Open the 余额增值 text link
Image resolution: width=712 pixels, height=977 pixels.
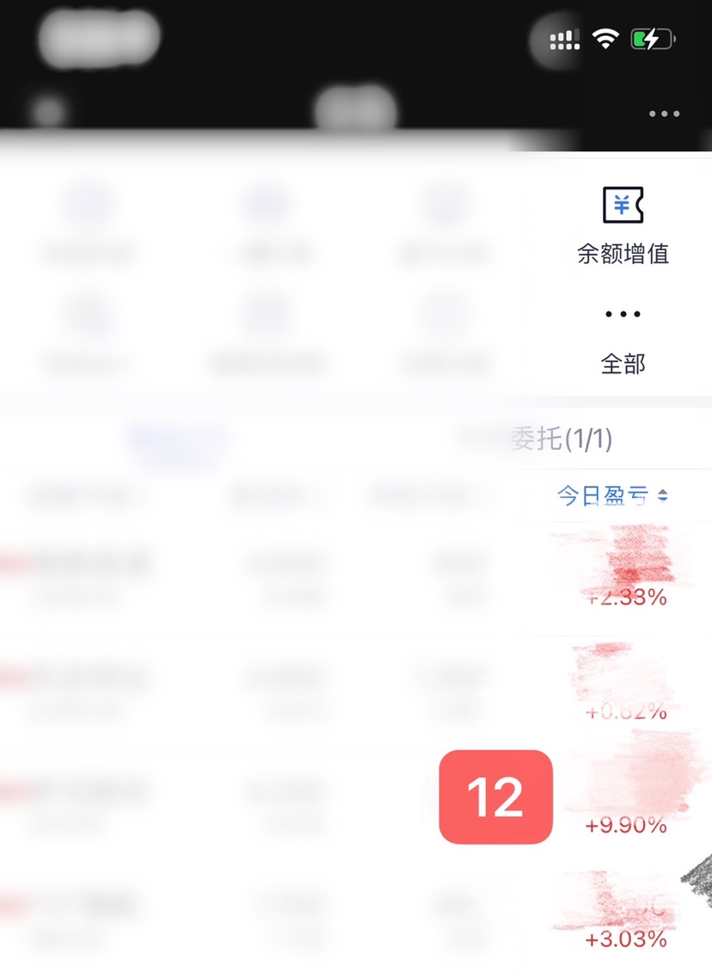click(623, 255)
